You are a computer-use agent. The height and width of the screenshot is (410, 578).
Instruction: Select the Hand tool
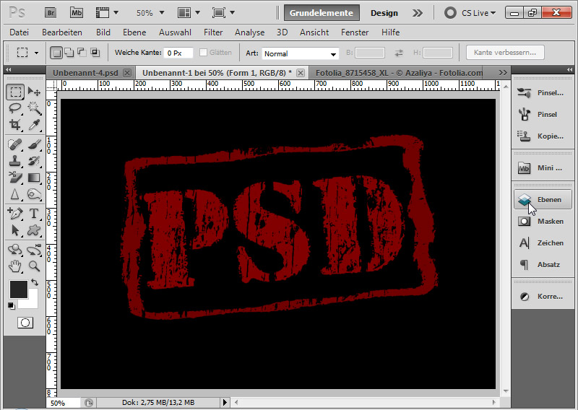click(15, 266)
